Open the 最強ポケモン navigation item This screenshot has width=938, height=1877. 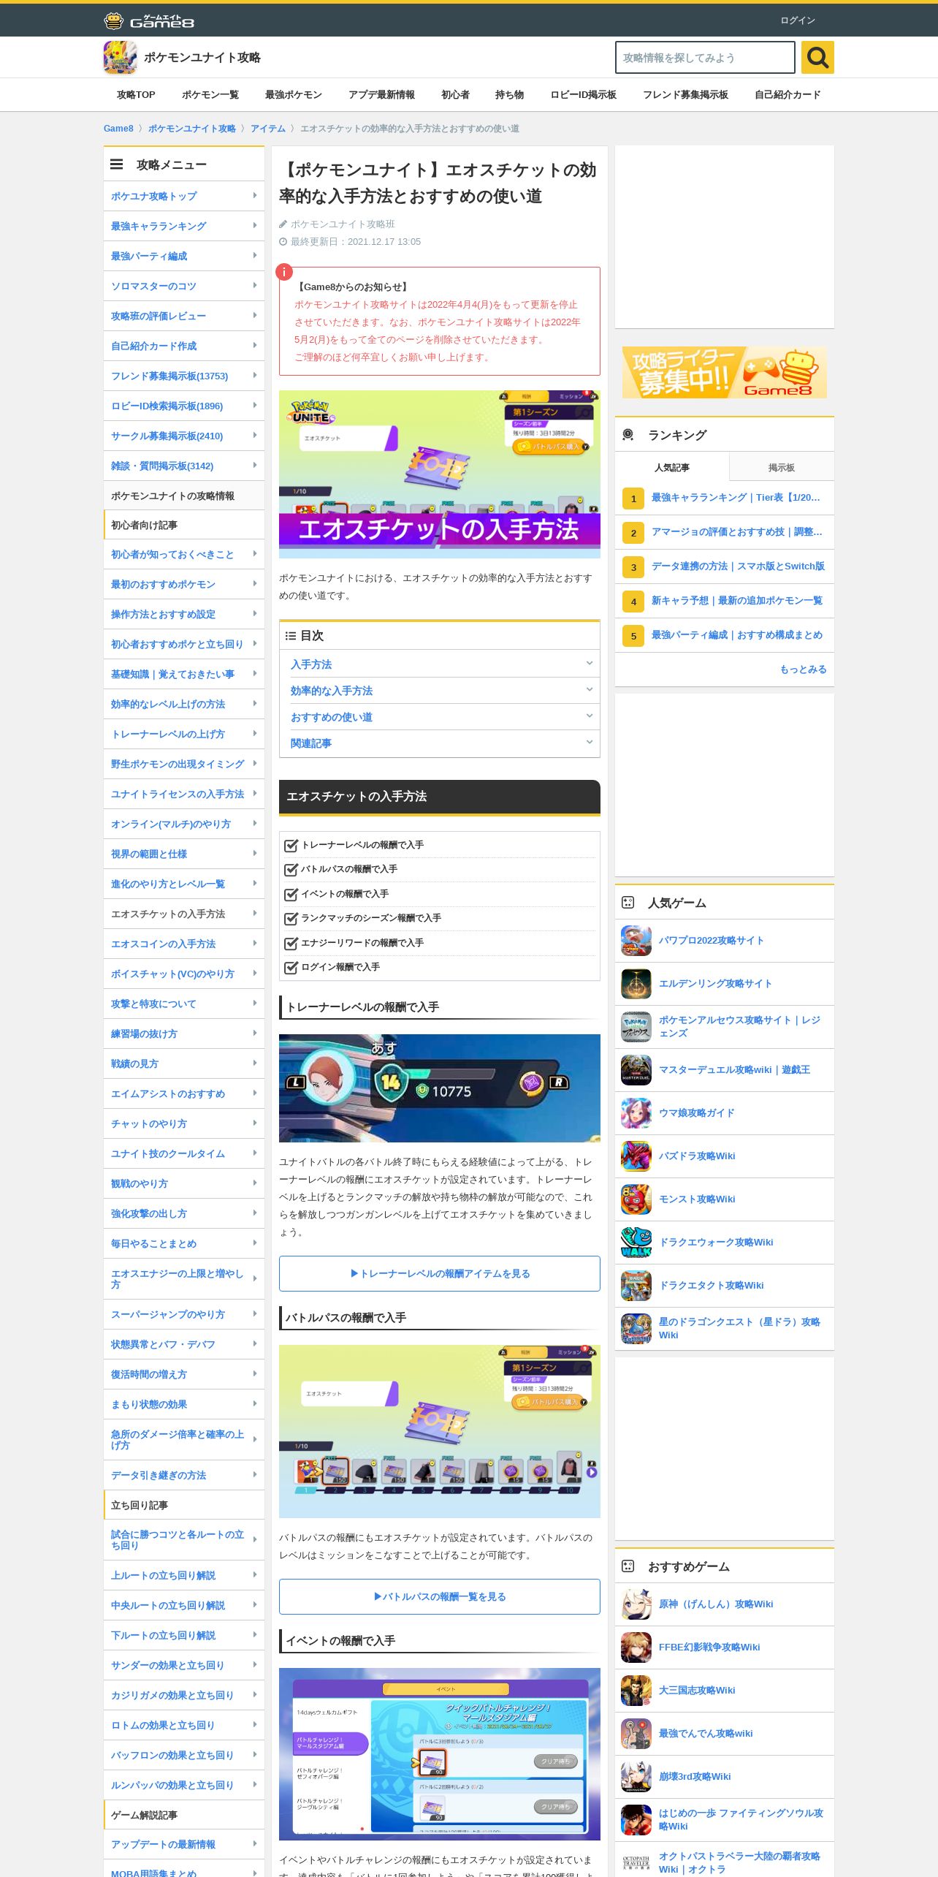tap(294, 95)
